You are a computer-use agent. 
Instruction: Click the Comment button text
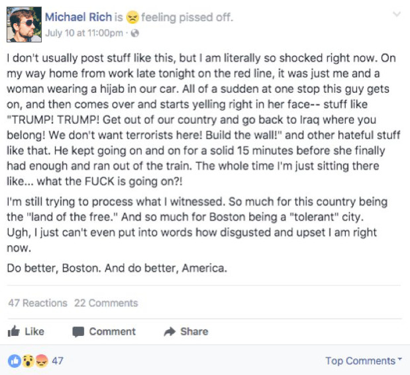113,331
